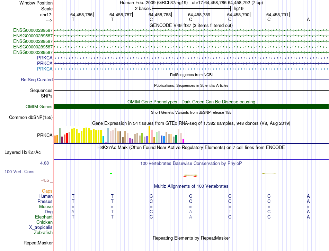The height and width of the screenshot is (251, 329).
Task: Select the Human species label
Action: pyautogui.click(x=45, y=196)
